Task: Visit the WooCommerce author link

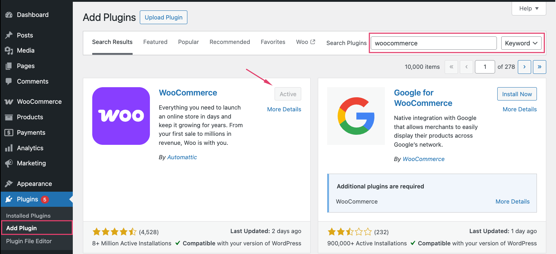Action: 423,159
